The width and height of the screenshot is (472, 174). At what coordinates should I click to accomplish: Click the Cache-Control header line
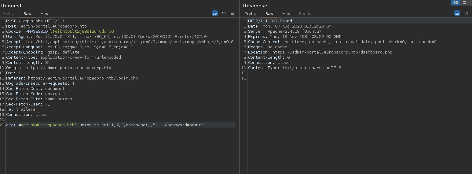click(342, 42)
